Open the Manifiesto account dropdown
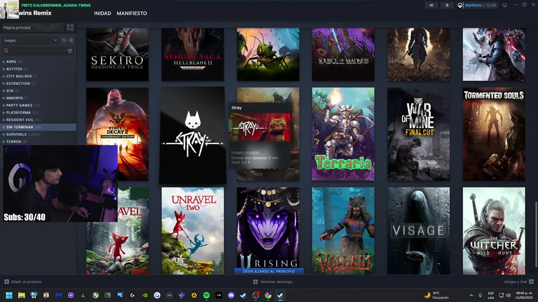This screenshot has width=538, height=302. (x=477, y=5)
